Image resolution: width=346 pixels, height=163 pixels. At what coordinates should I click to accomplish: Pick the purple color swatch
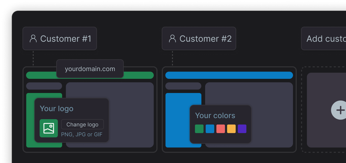[x=242, y=129]
